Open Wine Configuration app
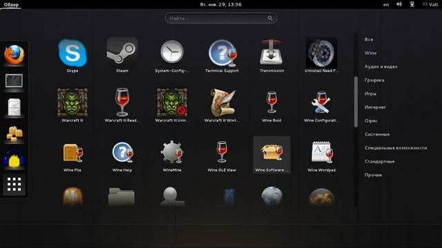This screenshot has width=442, height=248. click(321, 105)
